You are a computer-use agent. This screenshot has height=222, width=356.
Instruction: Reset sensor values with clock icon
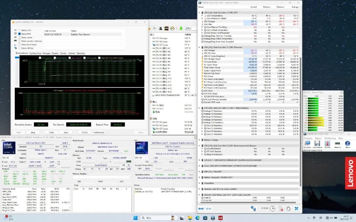coord(273,209)
